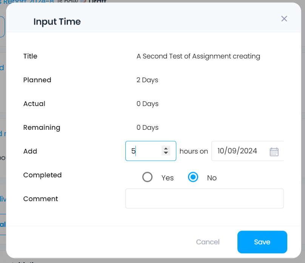Screen dimensions: 305x263
Task: Click the date field showing 10/09/2024
Action: 248,151
